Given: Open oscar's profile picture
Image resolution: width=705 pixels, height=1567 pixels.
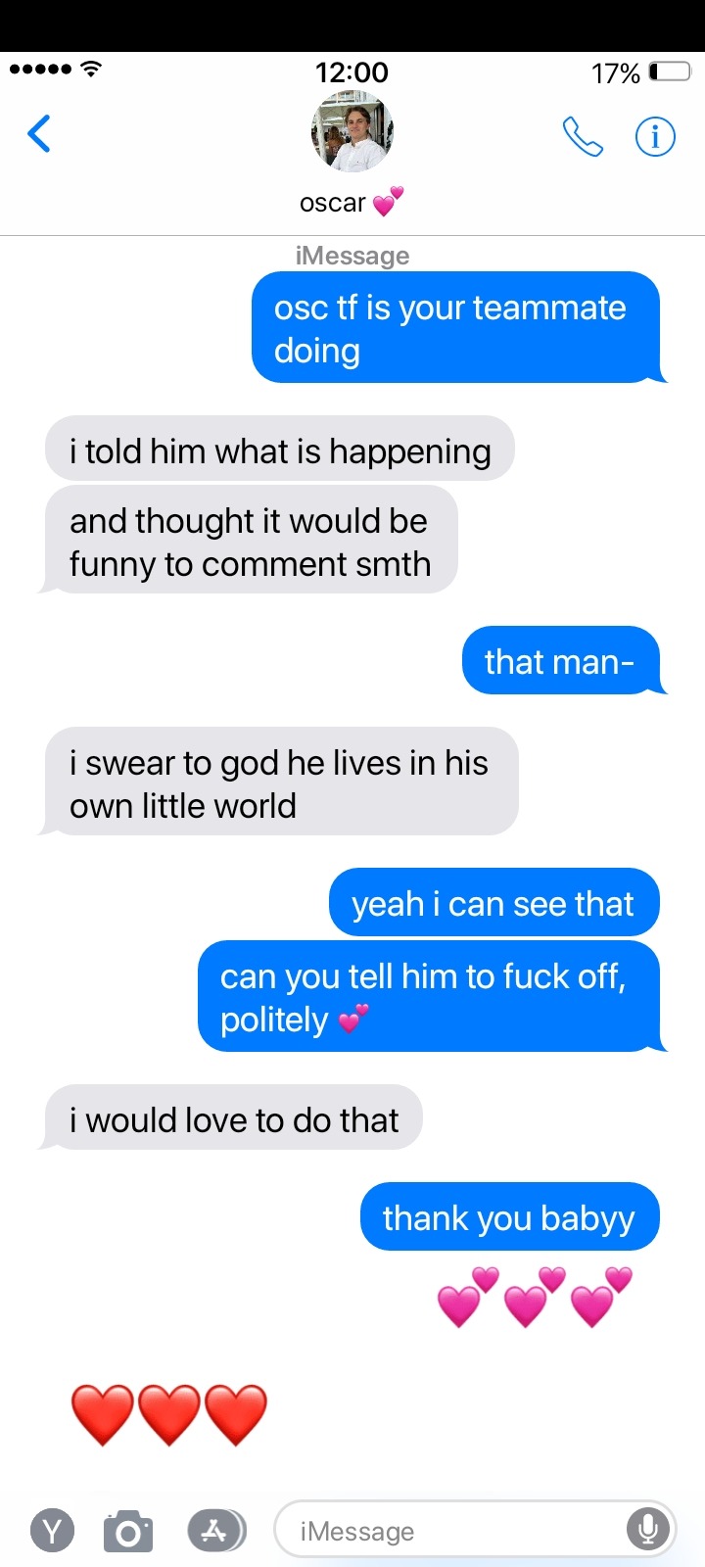Looking at the screenshot, I should (x=352, y=132).
